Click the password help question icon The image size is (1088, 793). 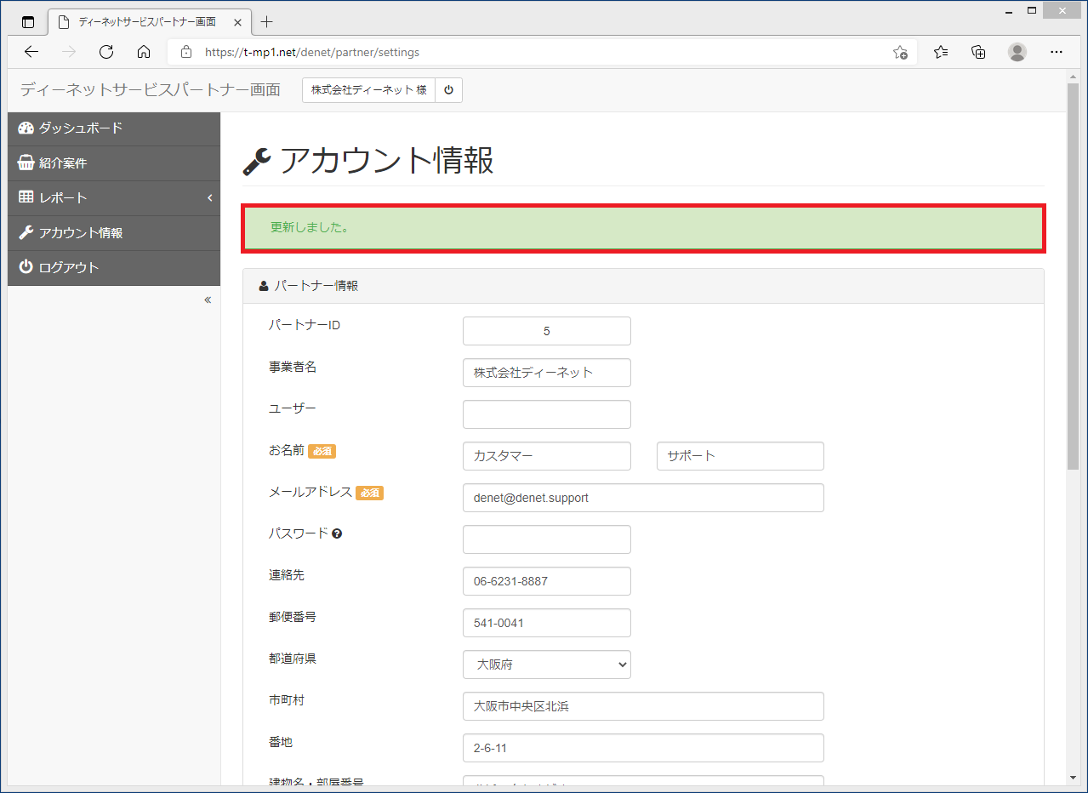coord(337,533)
